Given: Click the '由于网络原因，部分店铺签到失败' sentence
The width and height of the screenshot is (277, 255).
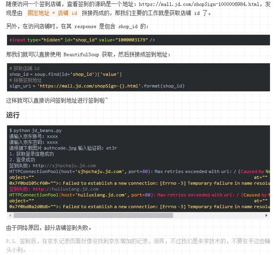Looking at the screenshot, I should coord(49,228).
